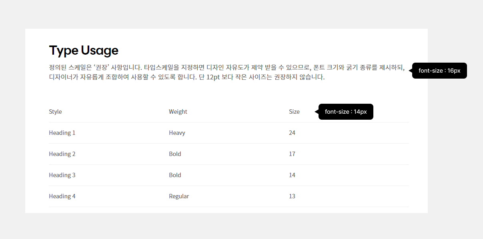Screen dimensions: 483x239
Task: Click the Bold weight in Heading 2 row
Action: (175, 154)
